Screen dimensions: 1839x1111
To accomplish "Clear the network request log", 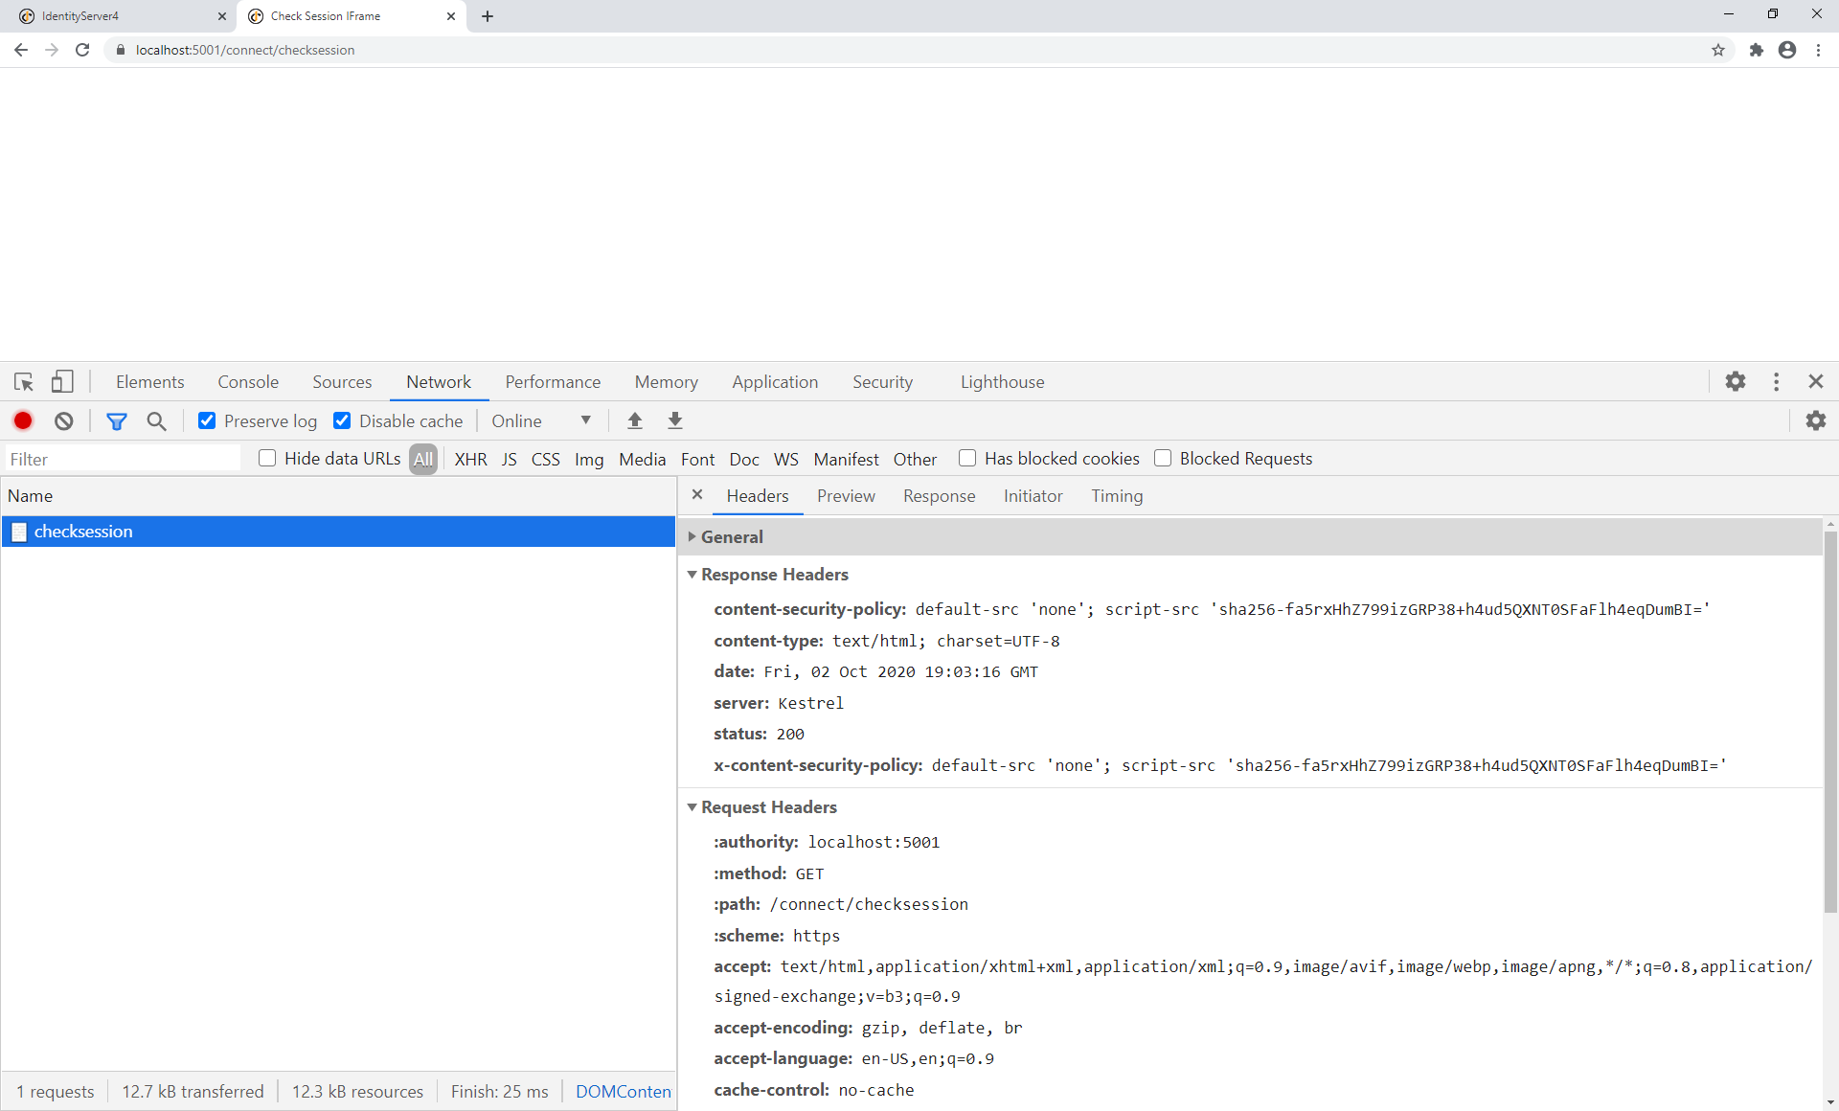I will point(62,420).
